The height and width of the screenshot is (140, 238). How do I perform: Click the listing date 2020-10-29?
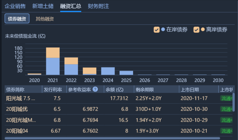click(x=194, y=120)
